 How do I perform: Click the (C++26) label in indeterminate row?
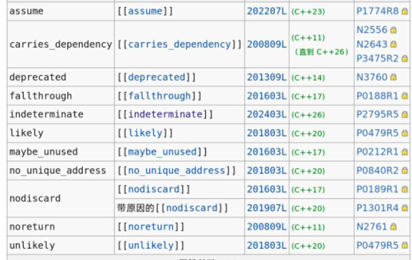tap(308, 115)
